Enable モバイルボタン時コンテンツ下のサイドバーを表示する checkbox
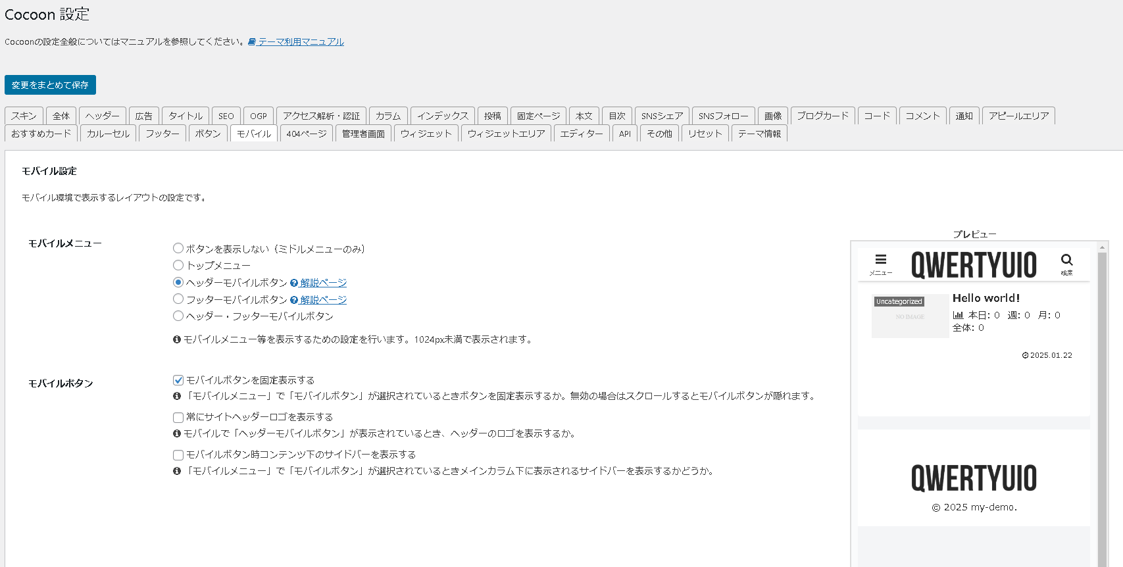The width and height of the screenshot is (1123, 567). pos(178,455)
